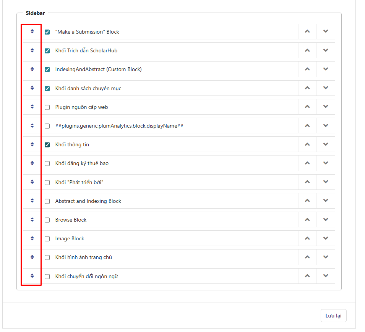
Task: Select the Khối "Phát triển bởi" row label
Action: pyautogui.click(x=76, y=182)
